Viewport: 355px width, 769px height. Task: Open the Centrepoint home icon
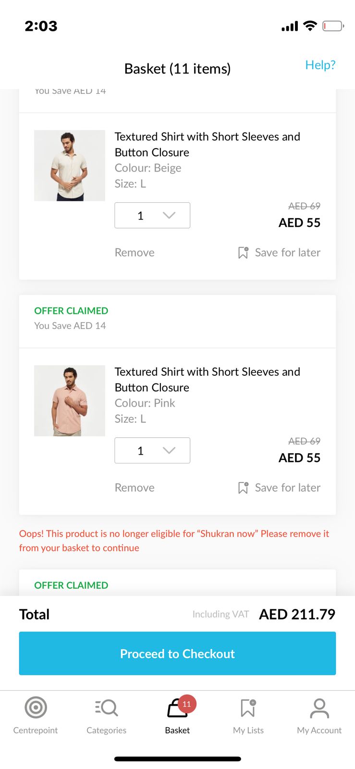(x=36, y=707)
